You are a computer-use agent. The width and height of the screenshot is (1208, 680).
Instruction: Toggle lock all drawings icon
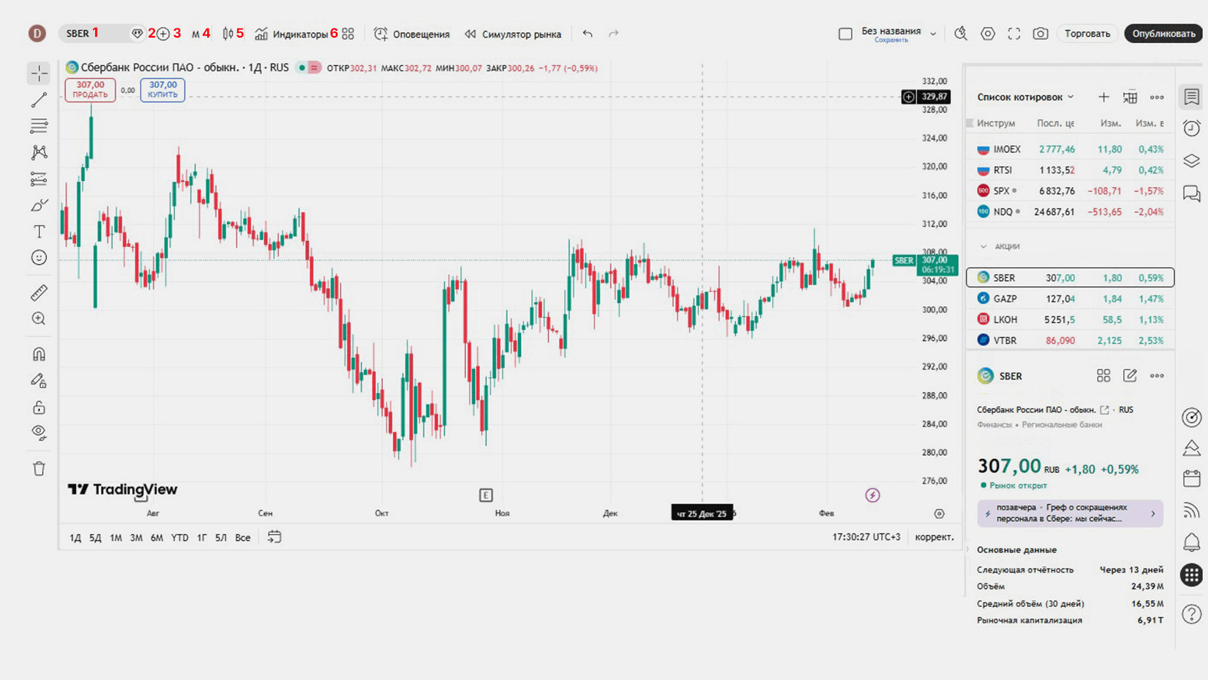tap(39, 408)
